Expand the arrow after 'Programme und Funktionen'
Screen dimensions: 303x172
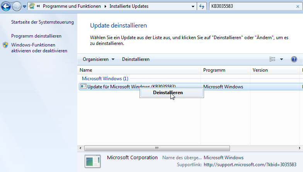[x=105, y=6]
